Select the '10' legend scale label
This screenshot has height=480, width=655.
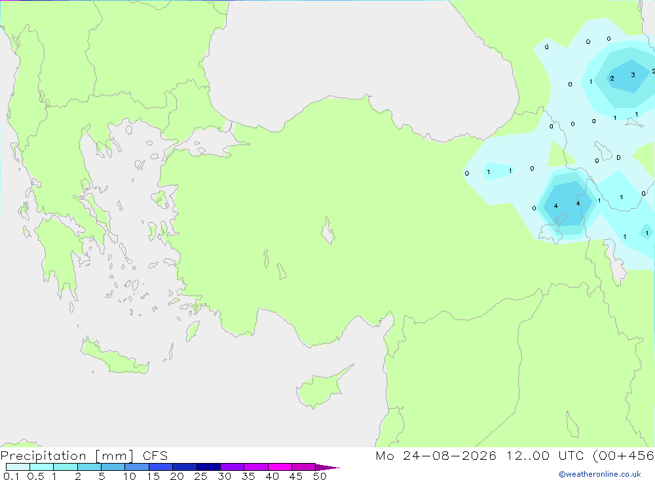click(130, 476)
